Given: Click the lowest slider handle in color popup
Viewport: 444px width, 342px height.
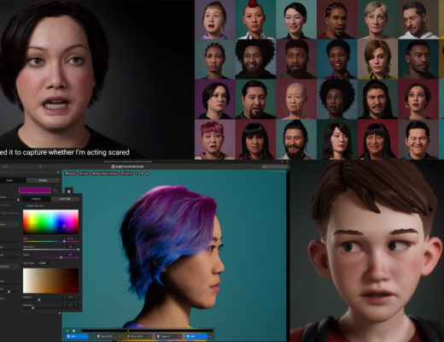Looking at the screenshot, I should click(33, 308).
